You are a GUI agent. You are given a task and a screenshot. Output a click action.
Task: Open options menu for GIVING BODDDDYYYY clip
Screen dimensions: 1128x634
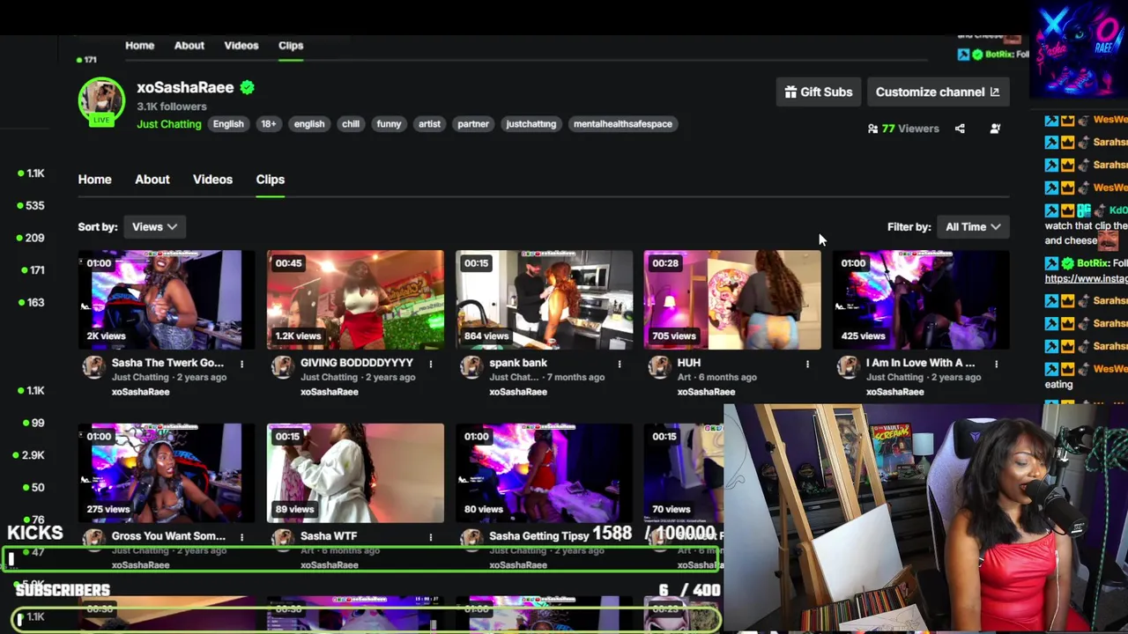pos(430,364)
